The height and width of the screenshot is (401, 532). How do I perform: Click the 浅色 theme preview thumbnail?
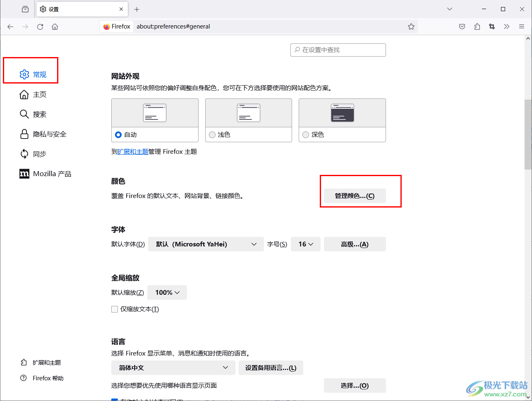tap(249, 113)
